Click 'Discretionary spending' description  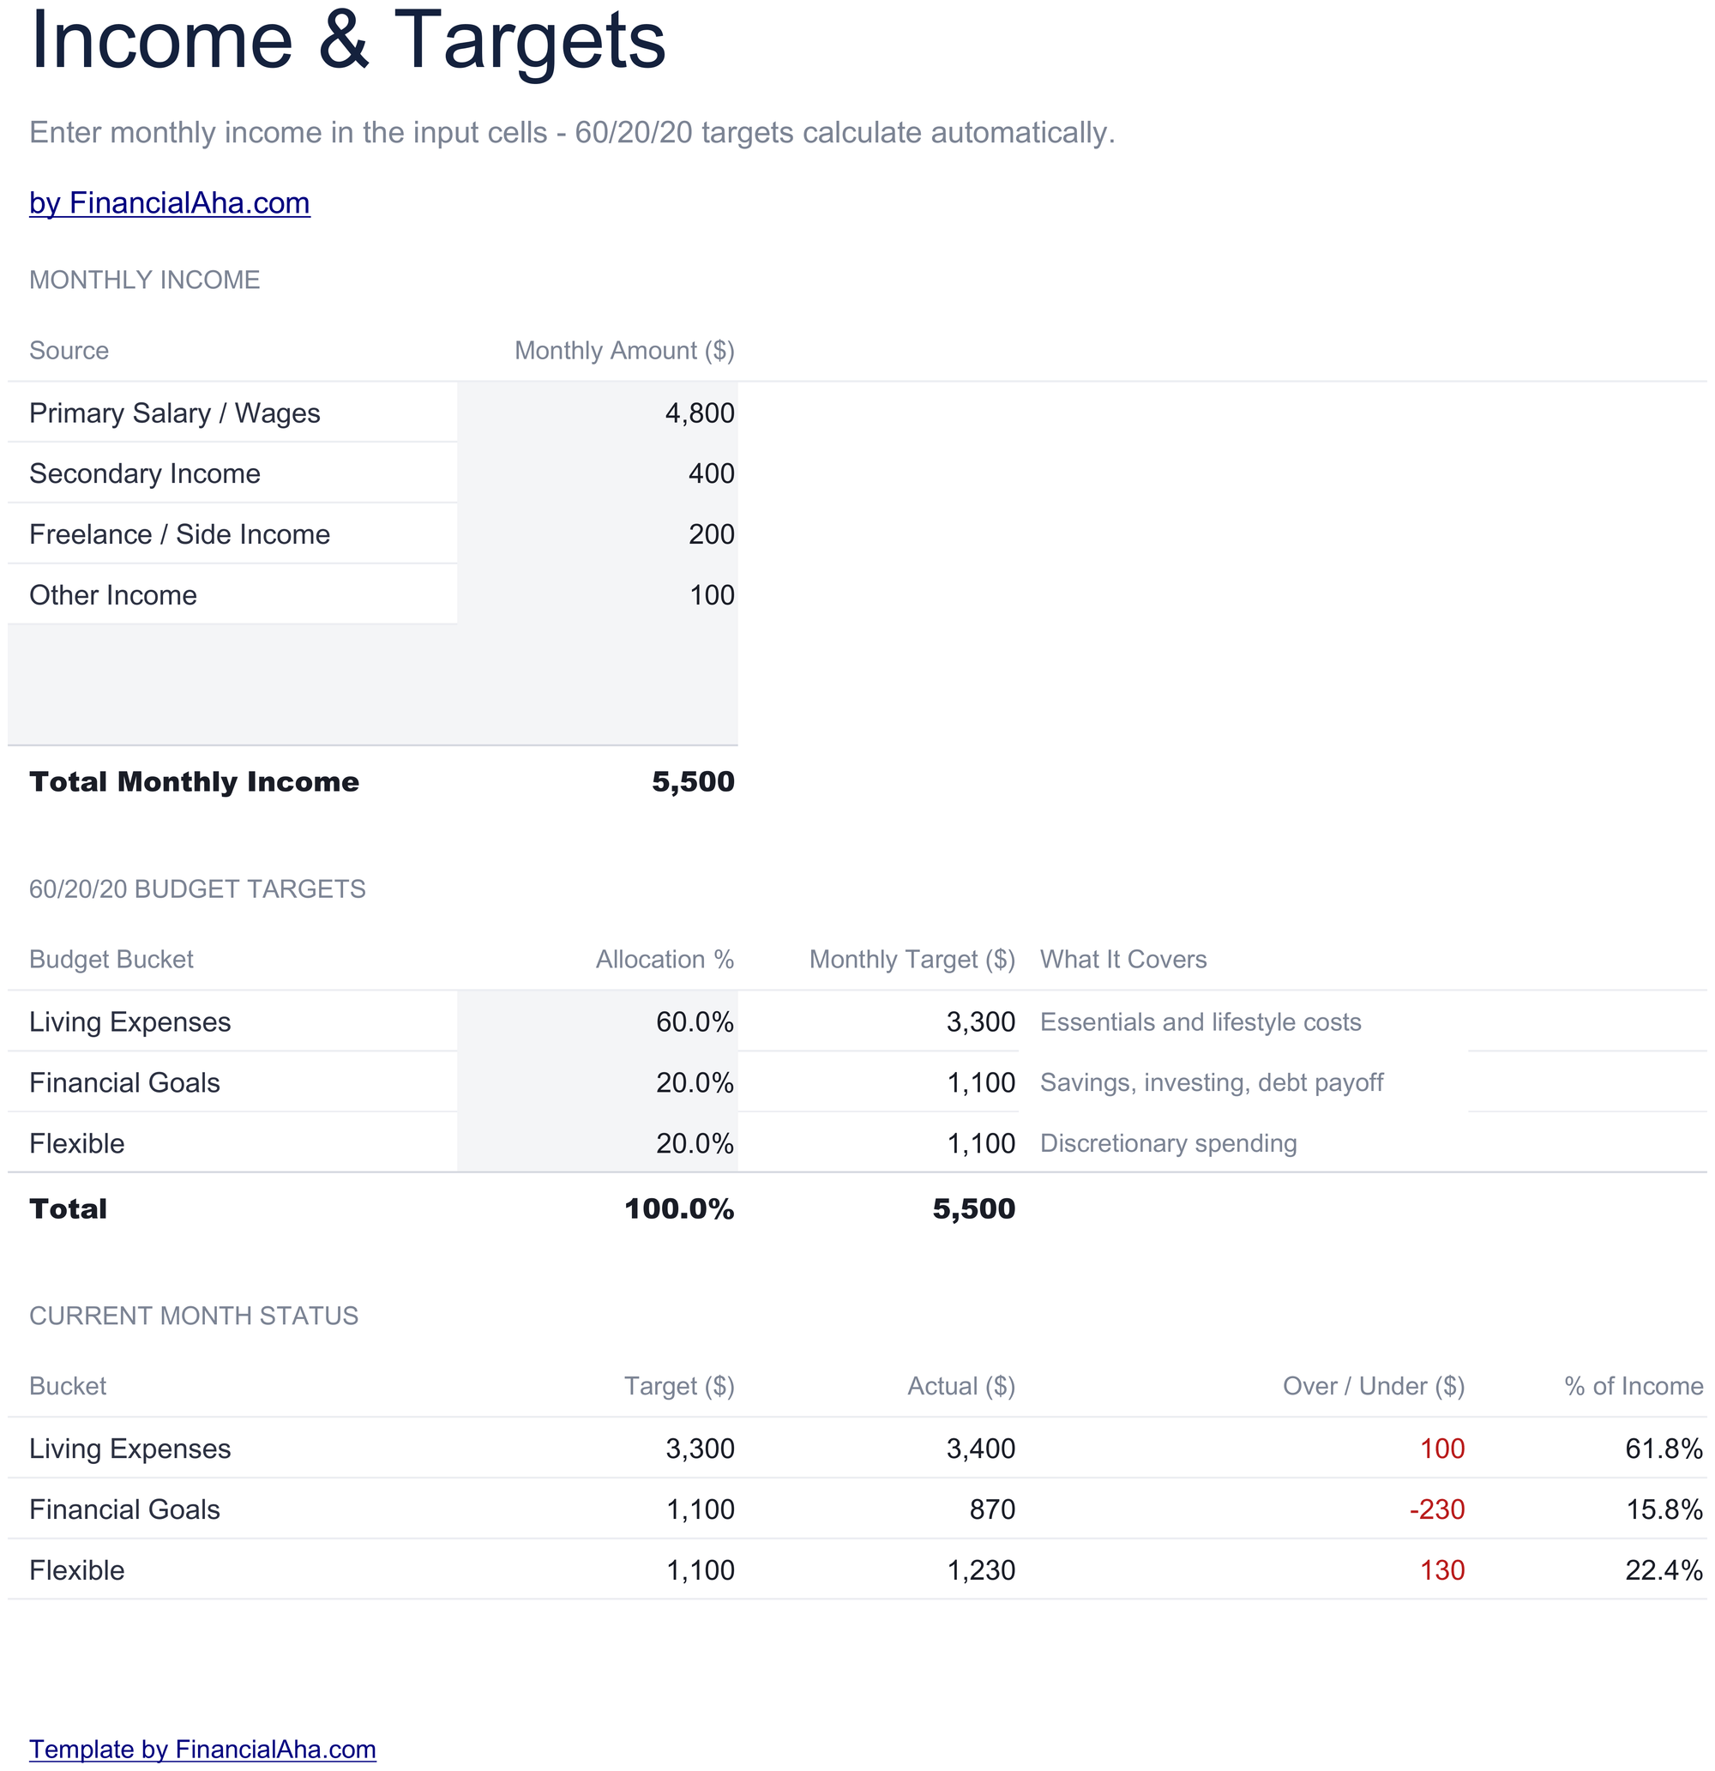click(1168, 1143)
